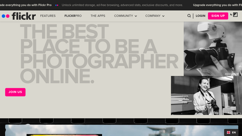Open the EN language selector
Screen dimensions: 242x136
(x=231, y=132)
